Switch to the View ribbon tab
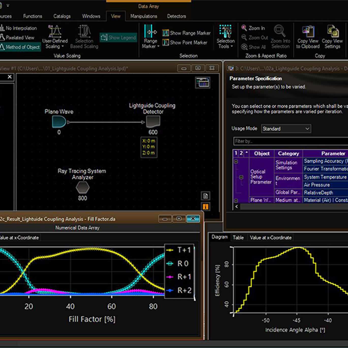This screenshot has height=348, width=348. [x=116, y=16]
